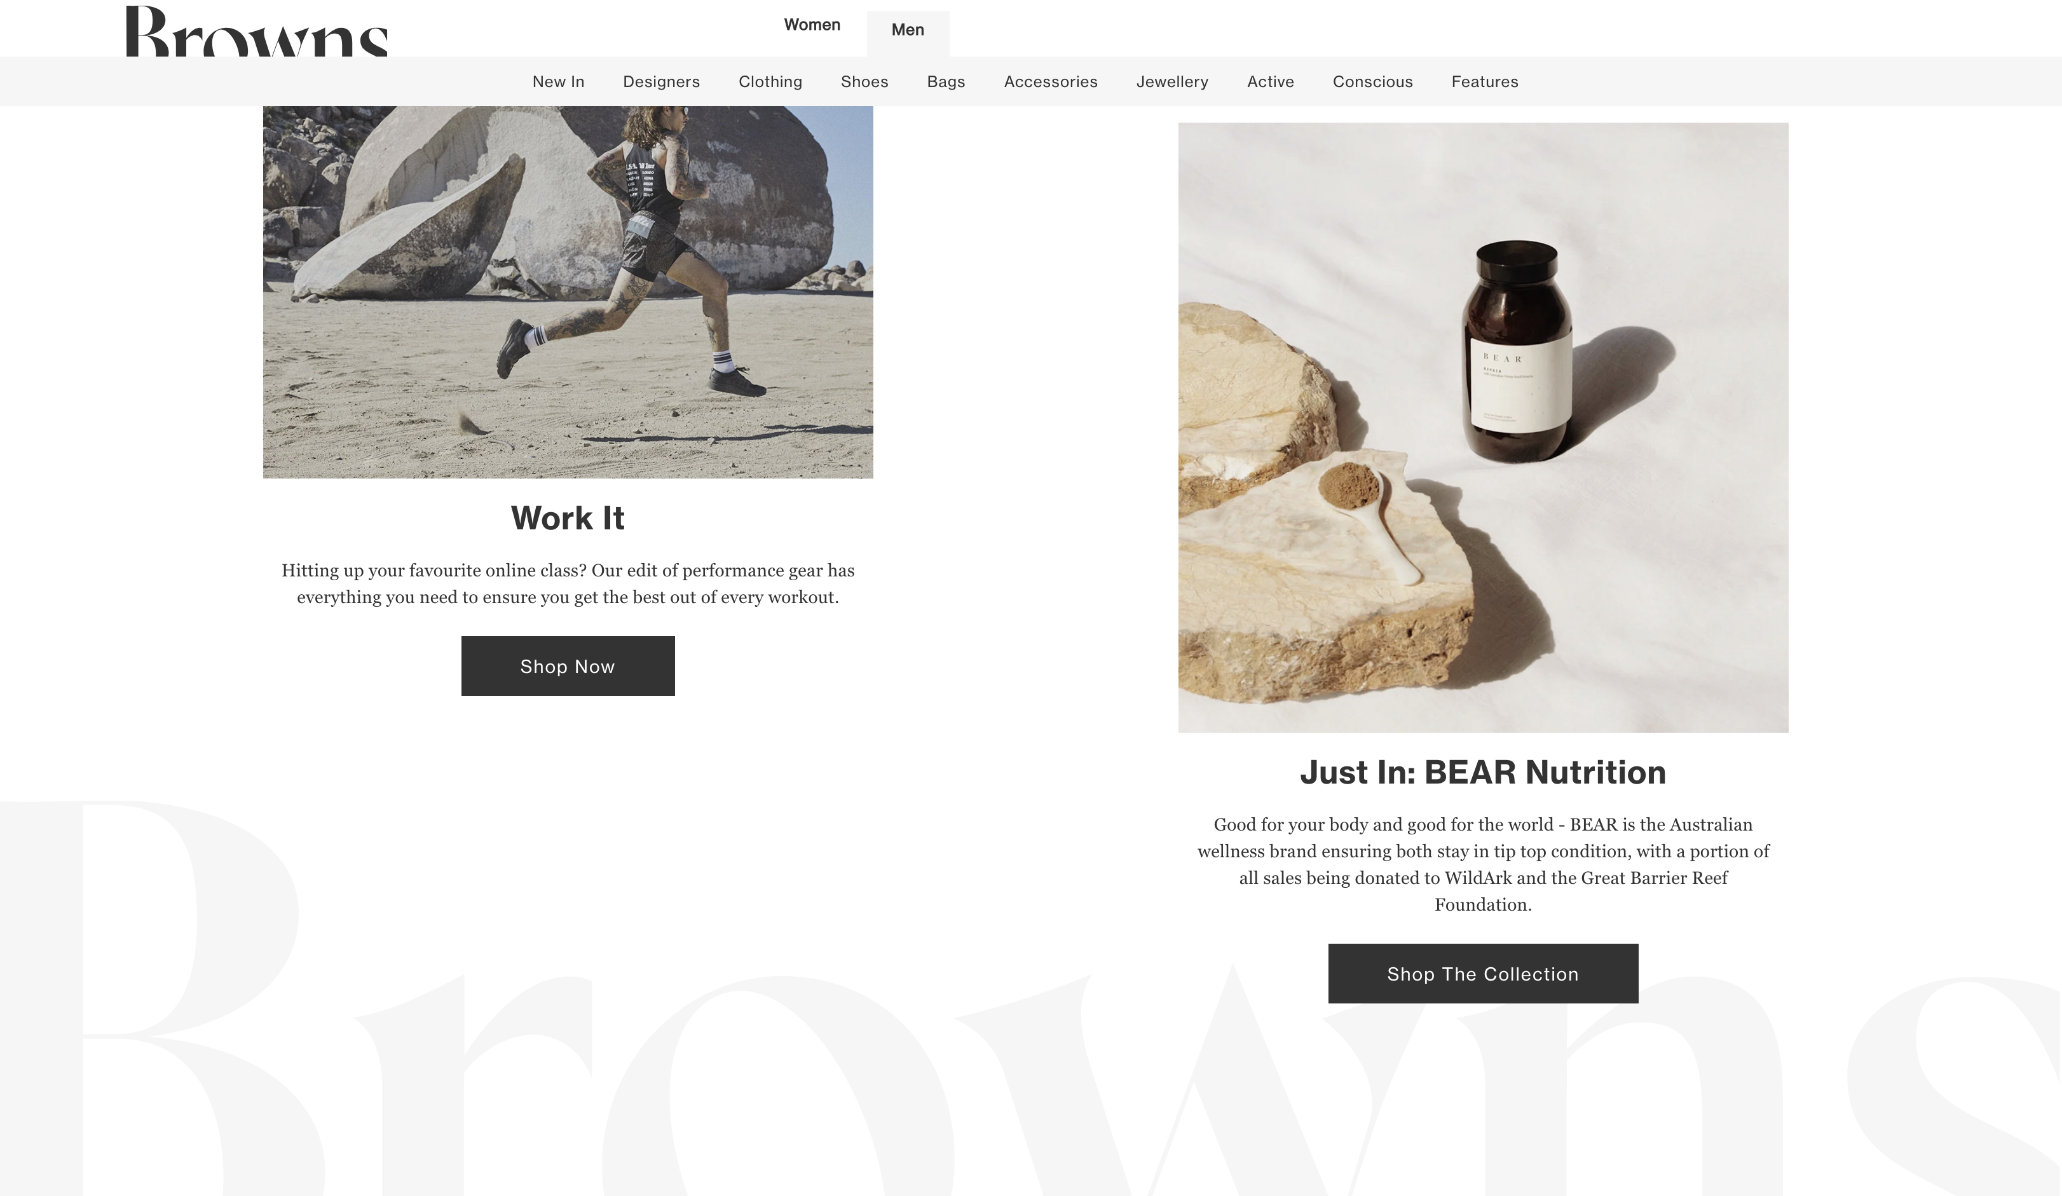Open the Features menu item
Screen dimensions: 2062x1196
tap(1484, 82)
